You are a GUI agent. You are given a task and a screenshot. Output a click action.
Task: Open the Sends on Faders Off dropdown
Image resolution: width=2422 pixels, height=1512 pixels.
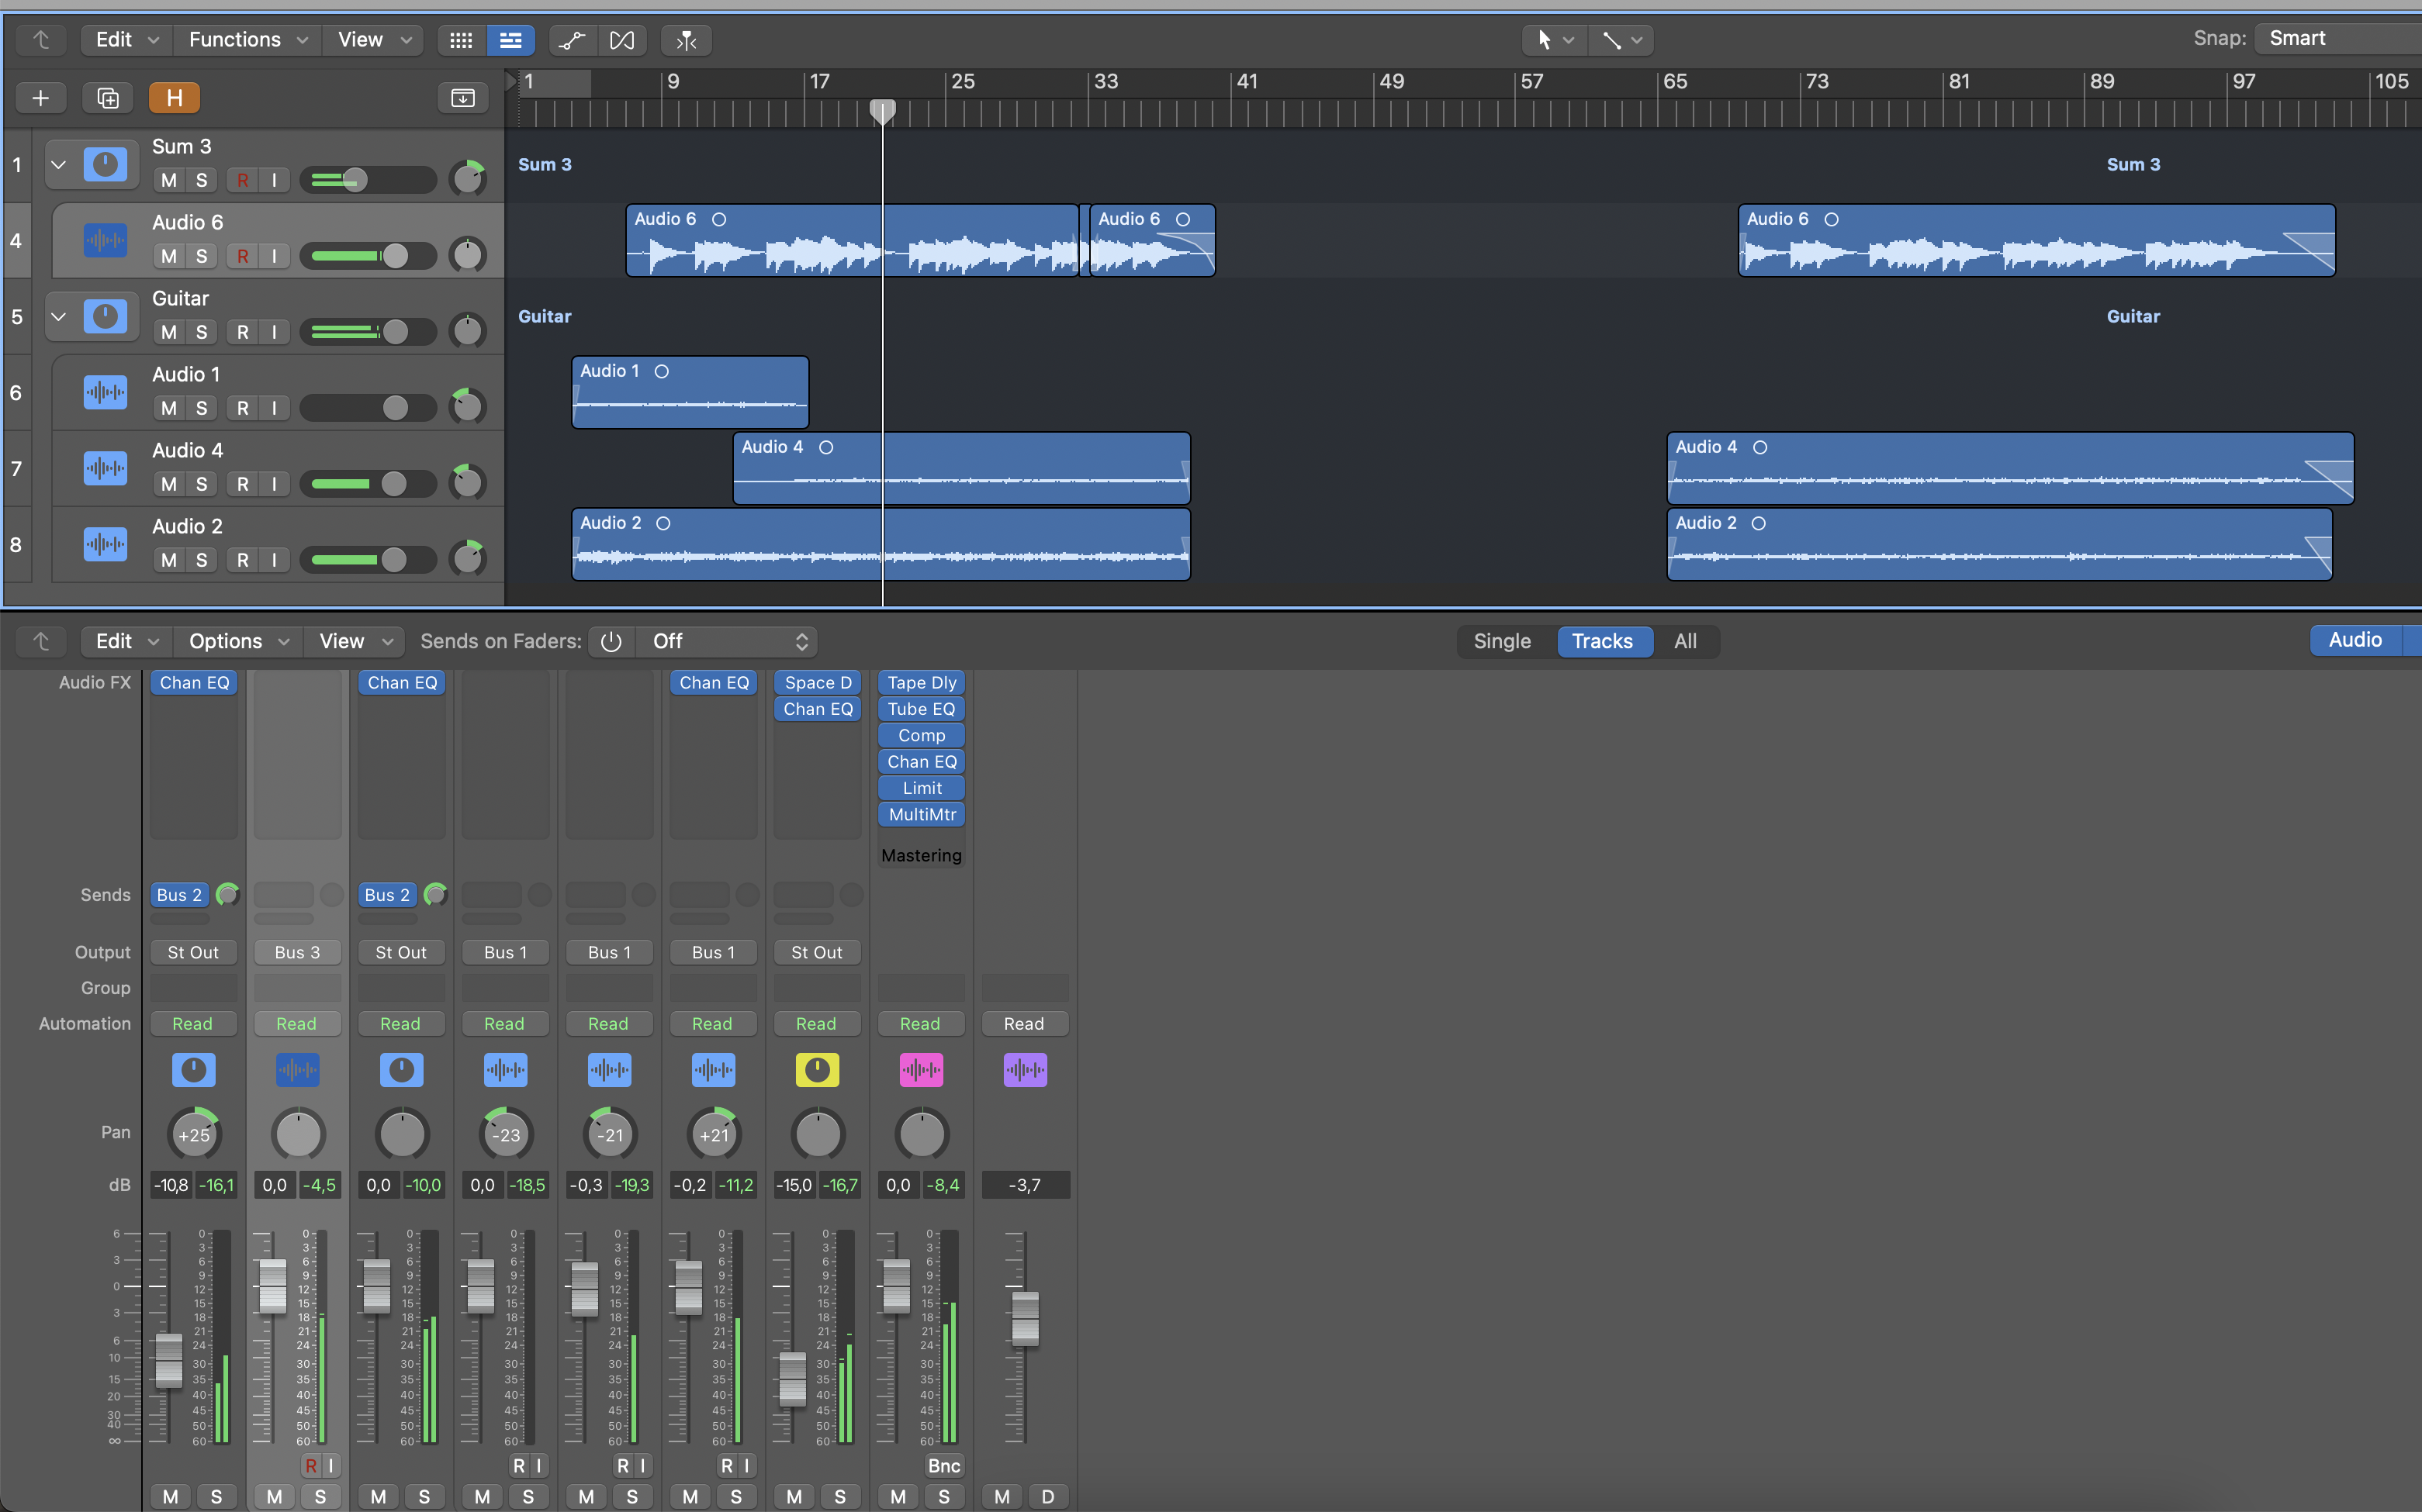click(x=729, y=641)
